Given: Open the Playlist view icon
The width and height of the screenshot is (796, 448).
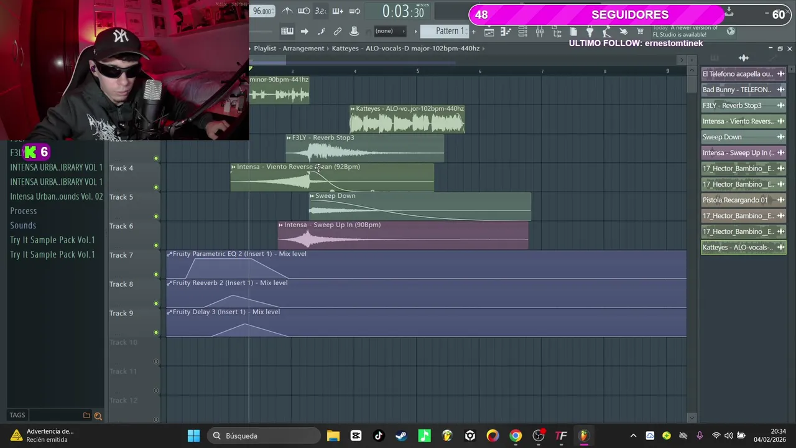Looking at the screenshot, I should click(489, 31).
